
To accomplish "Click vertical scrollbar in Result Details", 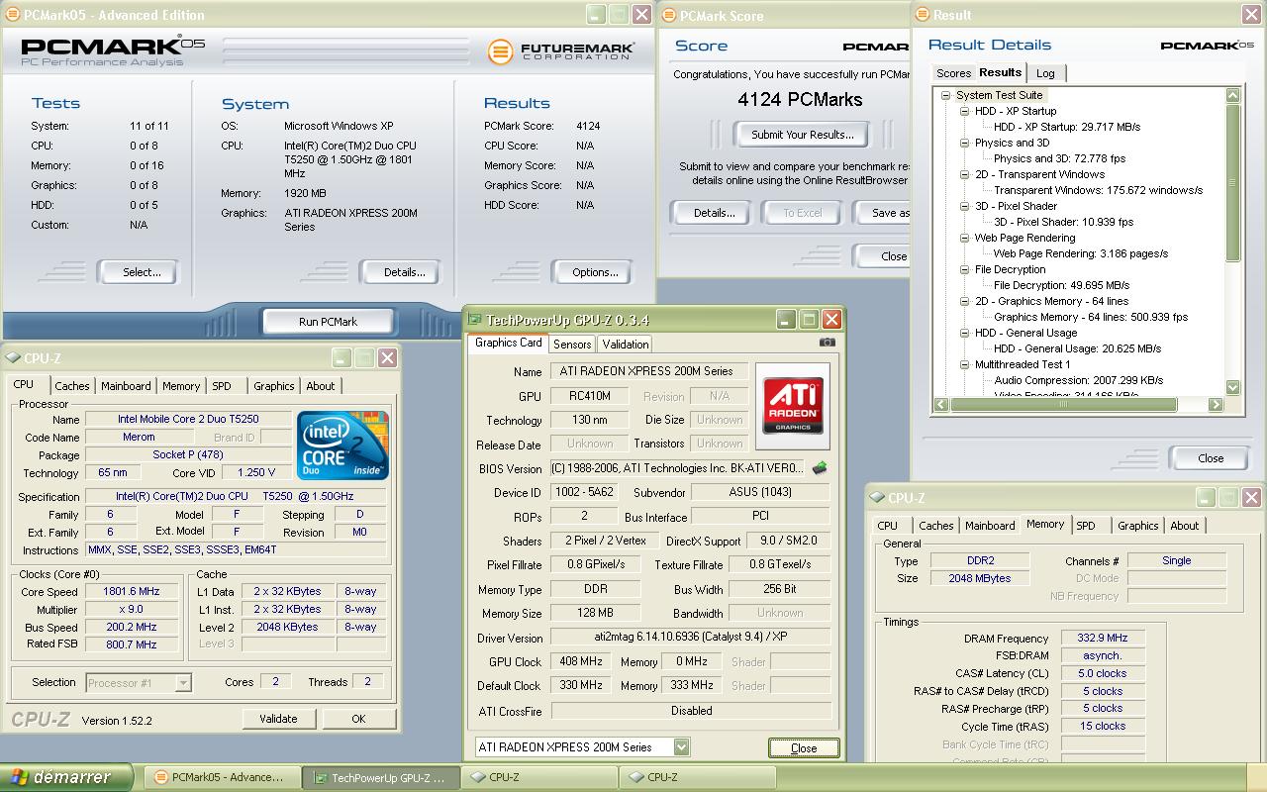I will coord(1232,183).
